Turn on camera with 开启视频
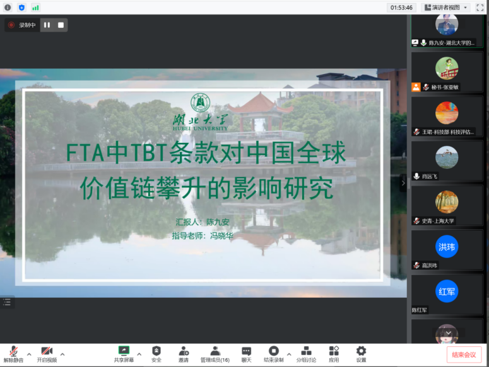Screen dimensions: 489x367 point(47,354)
